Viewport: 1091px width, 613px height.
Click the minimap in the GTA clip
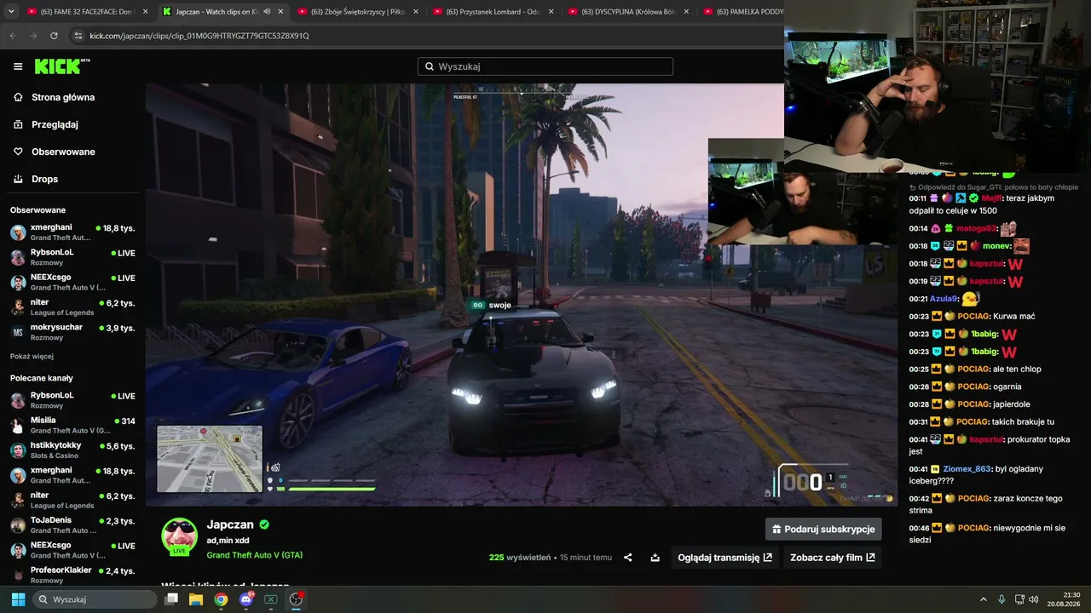coord(210,459)
